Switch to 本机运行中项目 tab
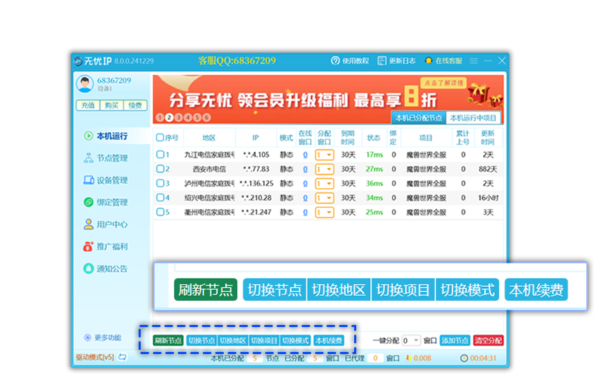Screen dimensions: 603x388 click(473, 118)
